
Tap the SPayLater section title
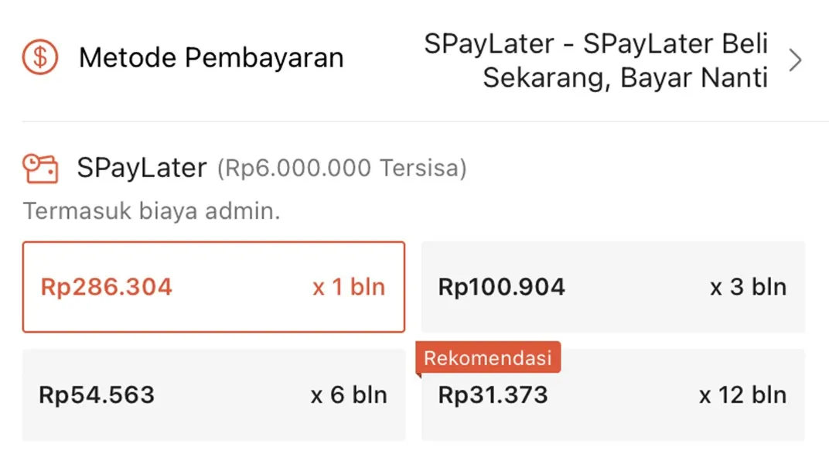coord(142,168)
